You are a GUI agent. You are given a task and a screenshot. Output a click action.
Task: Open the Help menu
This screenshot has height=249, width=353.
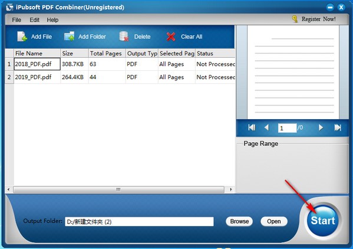pos(52,20)
